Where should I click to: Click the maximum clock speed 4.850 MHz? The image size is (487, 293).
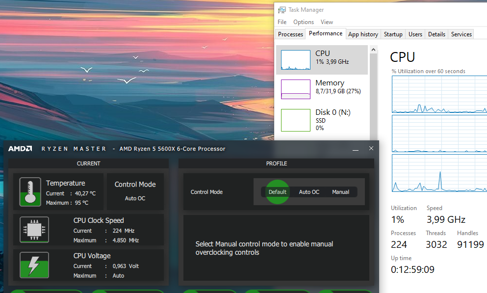coord(126,240)
